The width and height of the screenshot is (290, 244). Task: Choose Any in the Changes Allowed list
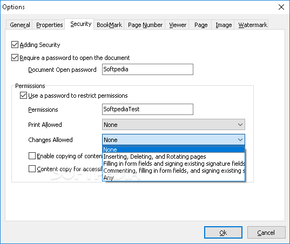pyautogui.click(x=173, y=178)
